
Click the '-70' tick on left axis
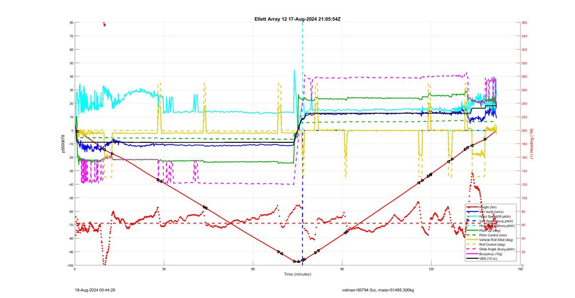click(70, 225)
